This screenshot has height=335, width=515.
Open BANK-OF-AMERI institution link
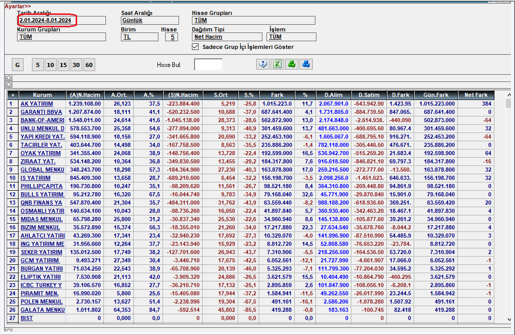point(42,120)
